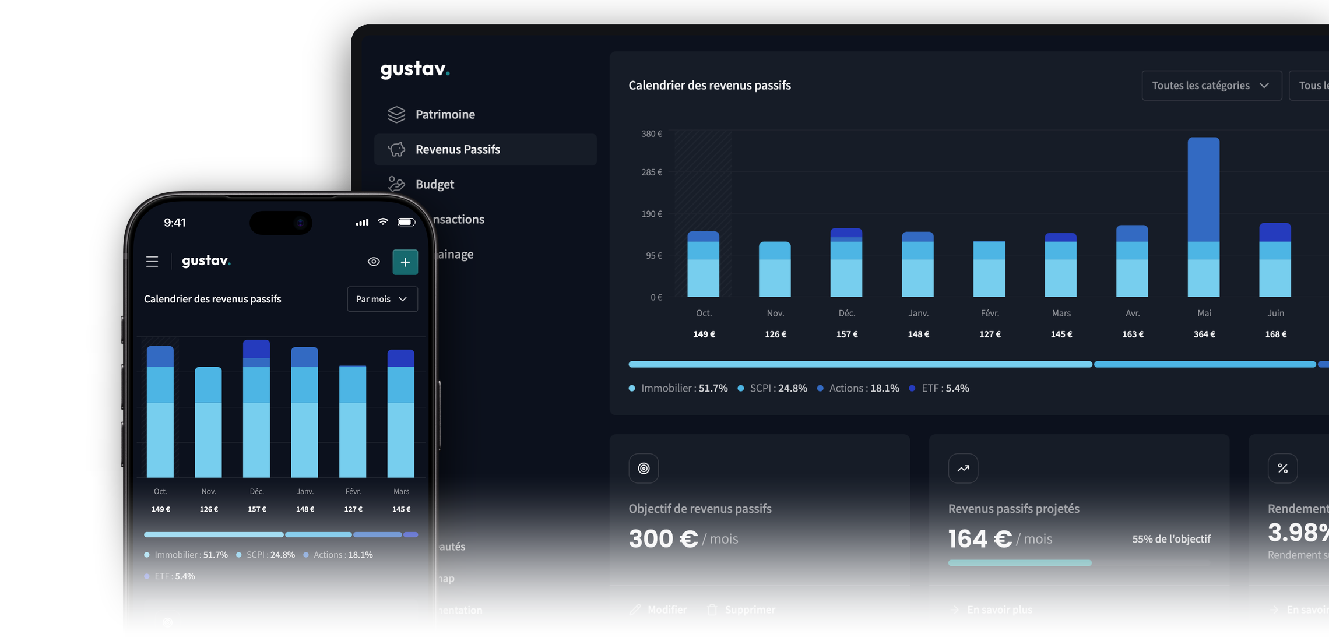This screenshot has height=641, width=1329.
Task: Click the SCPI legend item on desktop
Action: [x=772, y=388]
